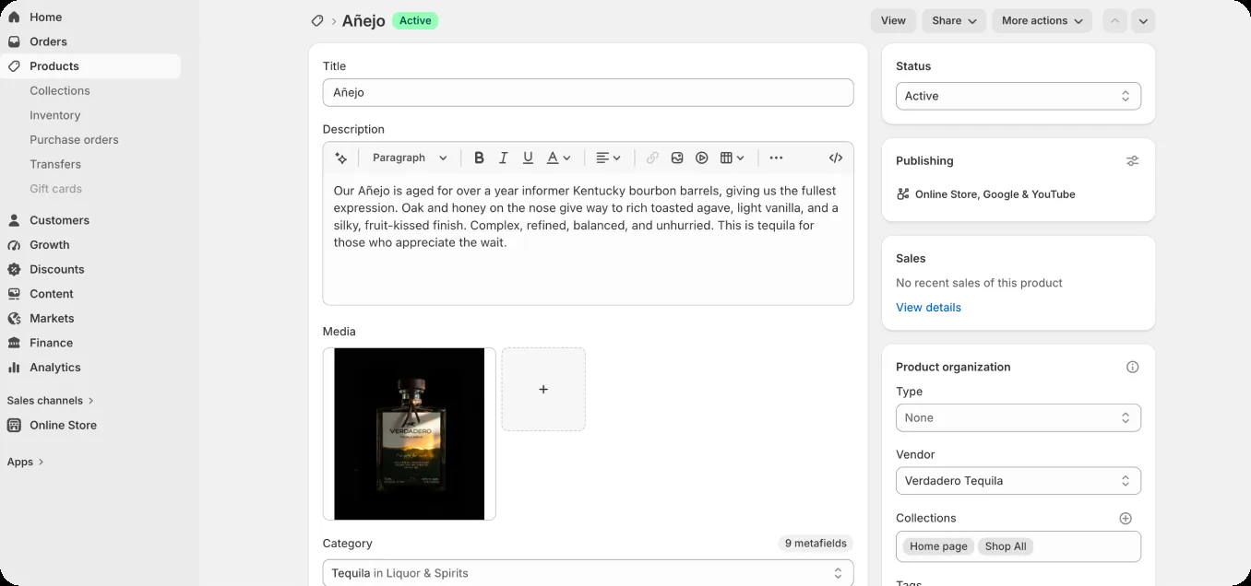Image resolution: width=1251 pixels, height=586 pixels.
Task: Expand the Apps section
Action: click(x=26, y=462)
